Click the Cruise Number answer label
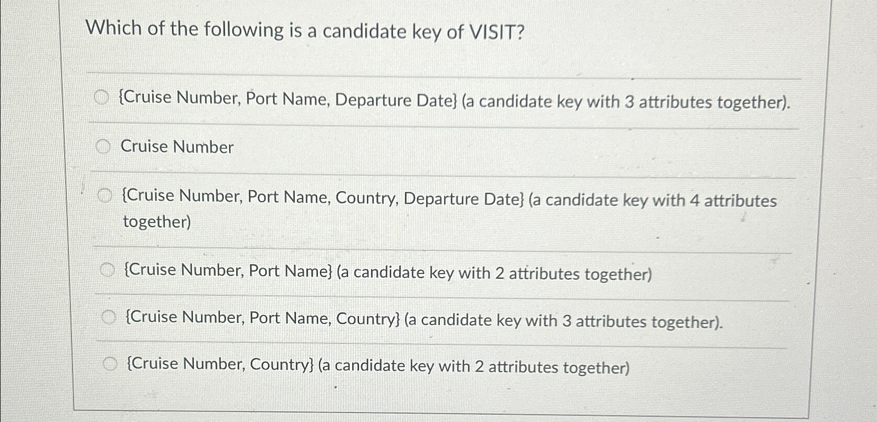877x422 pixels. (x=176, y=147)
